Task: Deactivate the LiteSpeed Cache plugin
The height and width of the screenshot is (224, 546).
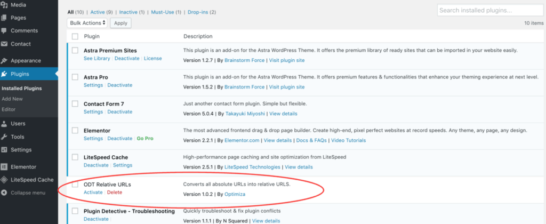Action: click(x=96, y=165)
